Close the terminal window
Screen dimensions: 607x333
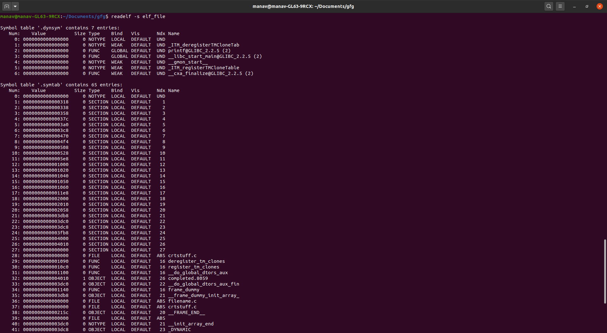[600, 6]
